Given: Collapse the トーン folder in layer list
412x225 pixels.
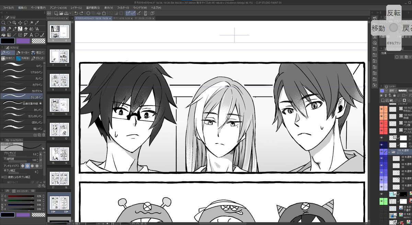Looking at the screenshot, I should point(390,151).
